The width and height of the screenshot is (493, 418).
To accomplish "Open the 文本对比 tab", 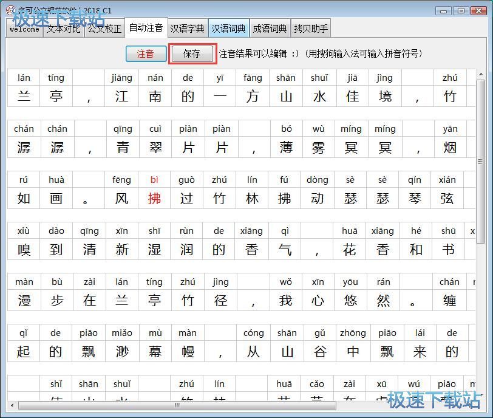I will (63, 29).
